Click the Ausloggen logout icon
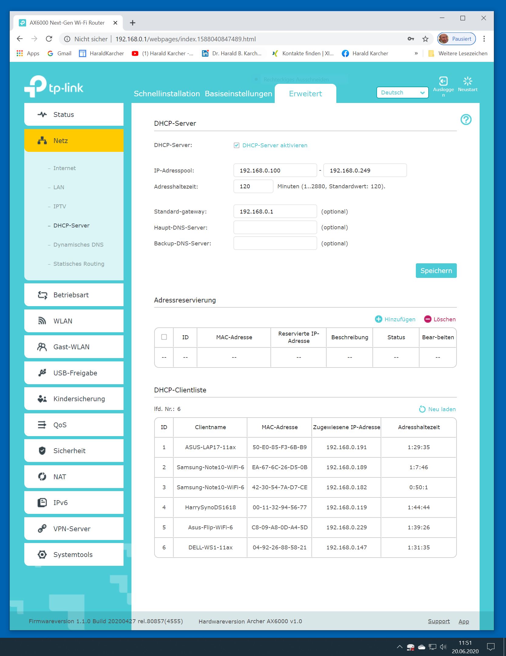Viewport: 506px width, 656px height. pyautogui.click(x=443, y=81)
